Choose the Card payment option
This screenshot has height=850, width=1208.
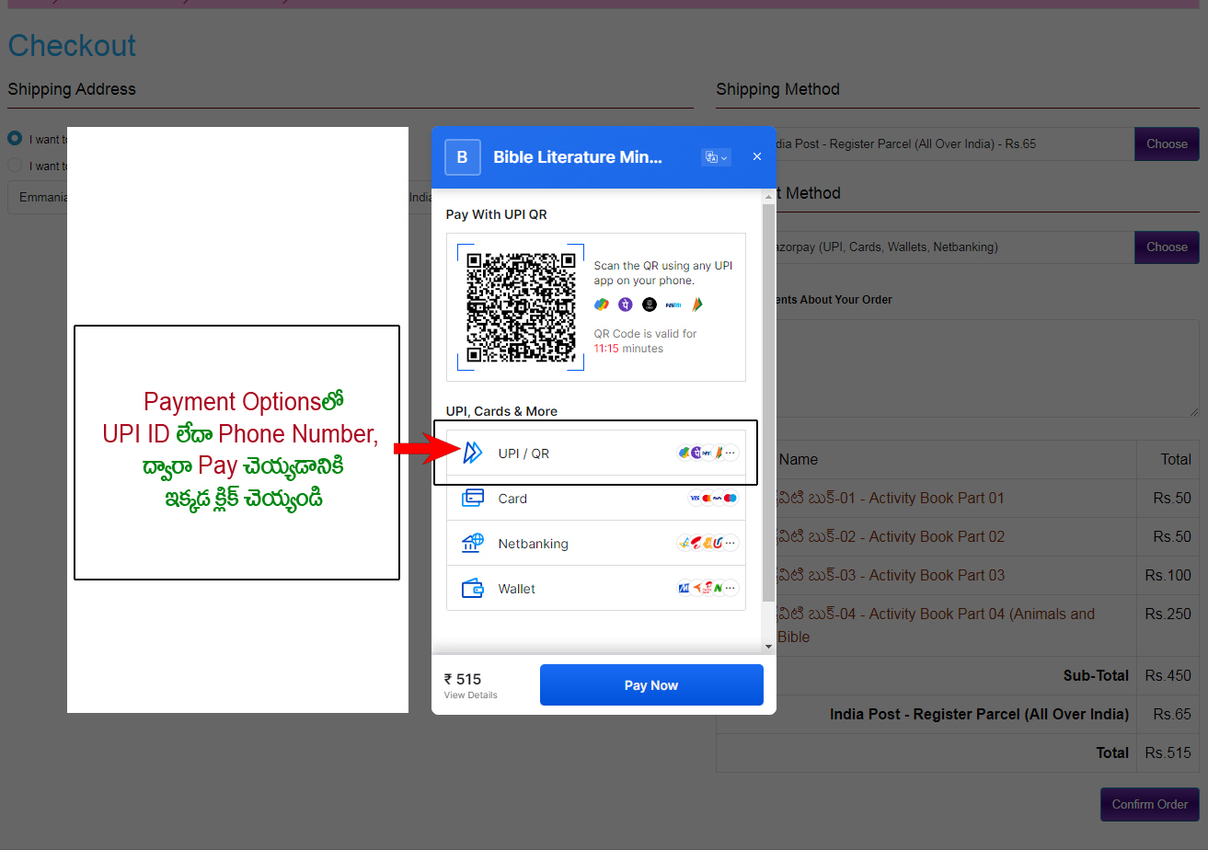pos(596,498)
